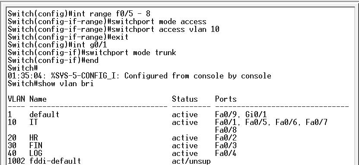
Task: Click the Name column header
Action: tap(38, 99)
